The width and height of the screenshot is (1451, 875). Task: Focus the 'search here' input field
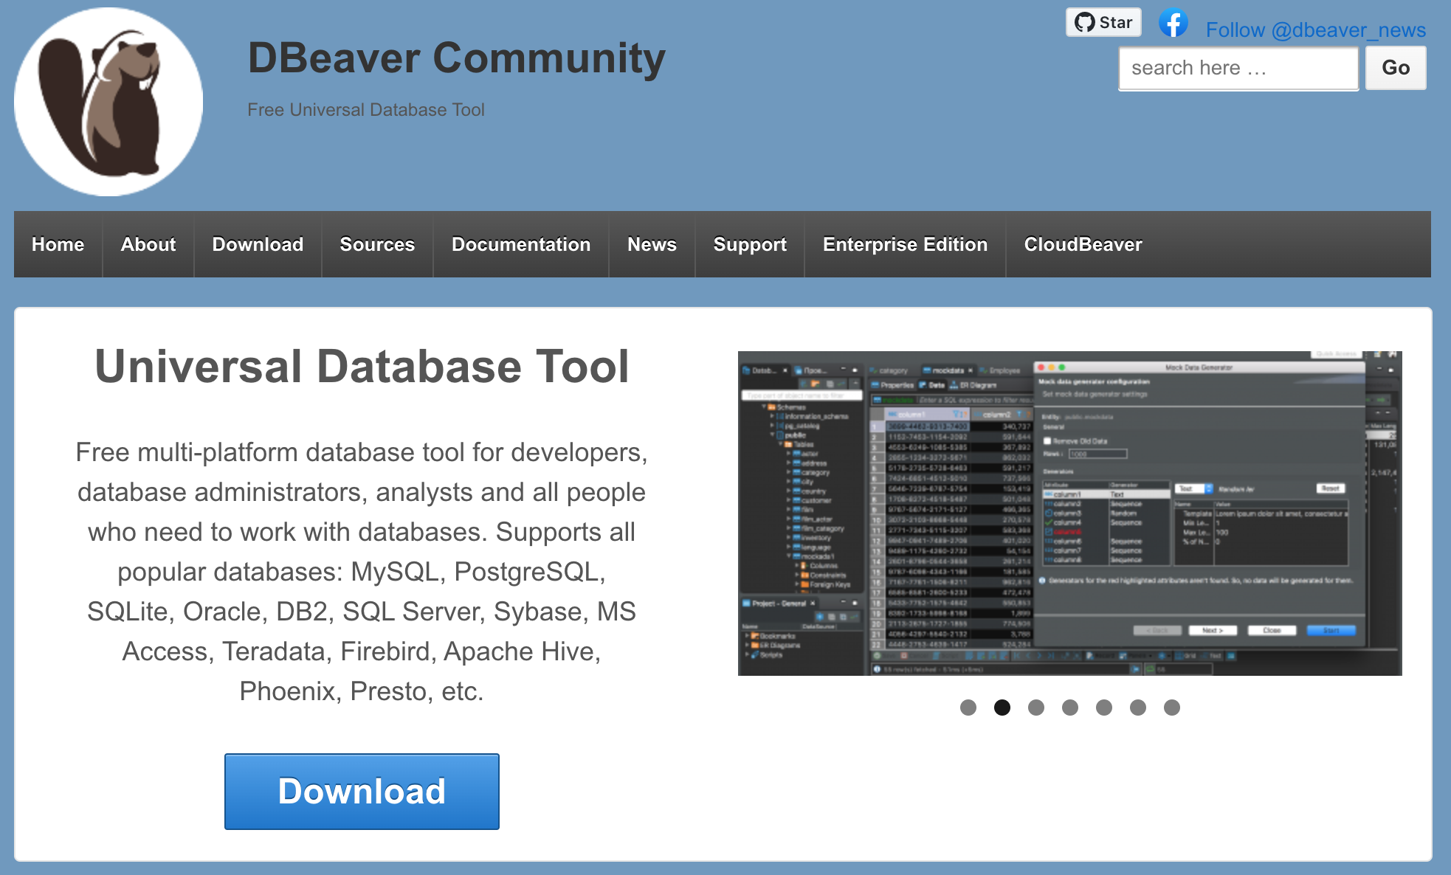click(x=1238, y=68)
